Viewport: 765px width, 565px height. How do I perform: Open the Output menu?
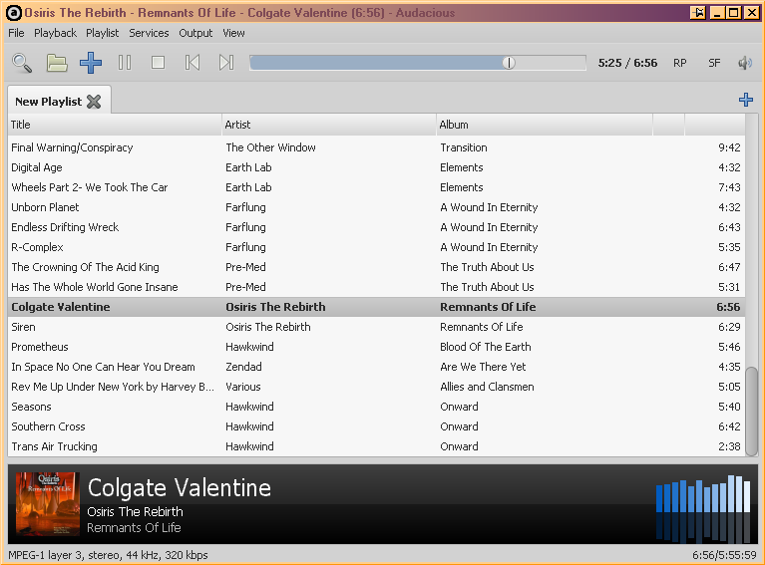coord(195,33)
